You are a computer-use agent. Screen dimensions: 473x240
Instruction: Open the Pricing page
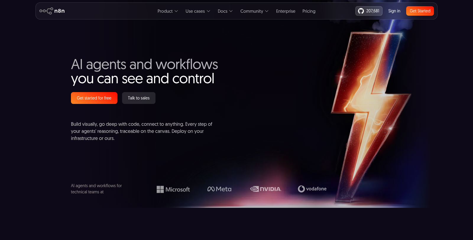tap(309, 11)
